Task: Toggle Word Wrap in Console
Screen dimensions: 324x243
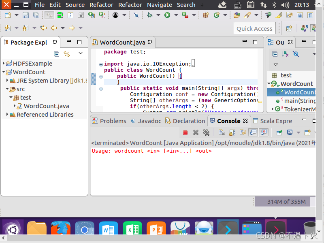Action: [x=243, y=132]
